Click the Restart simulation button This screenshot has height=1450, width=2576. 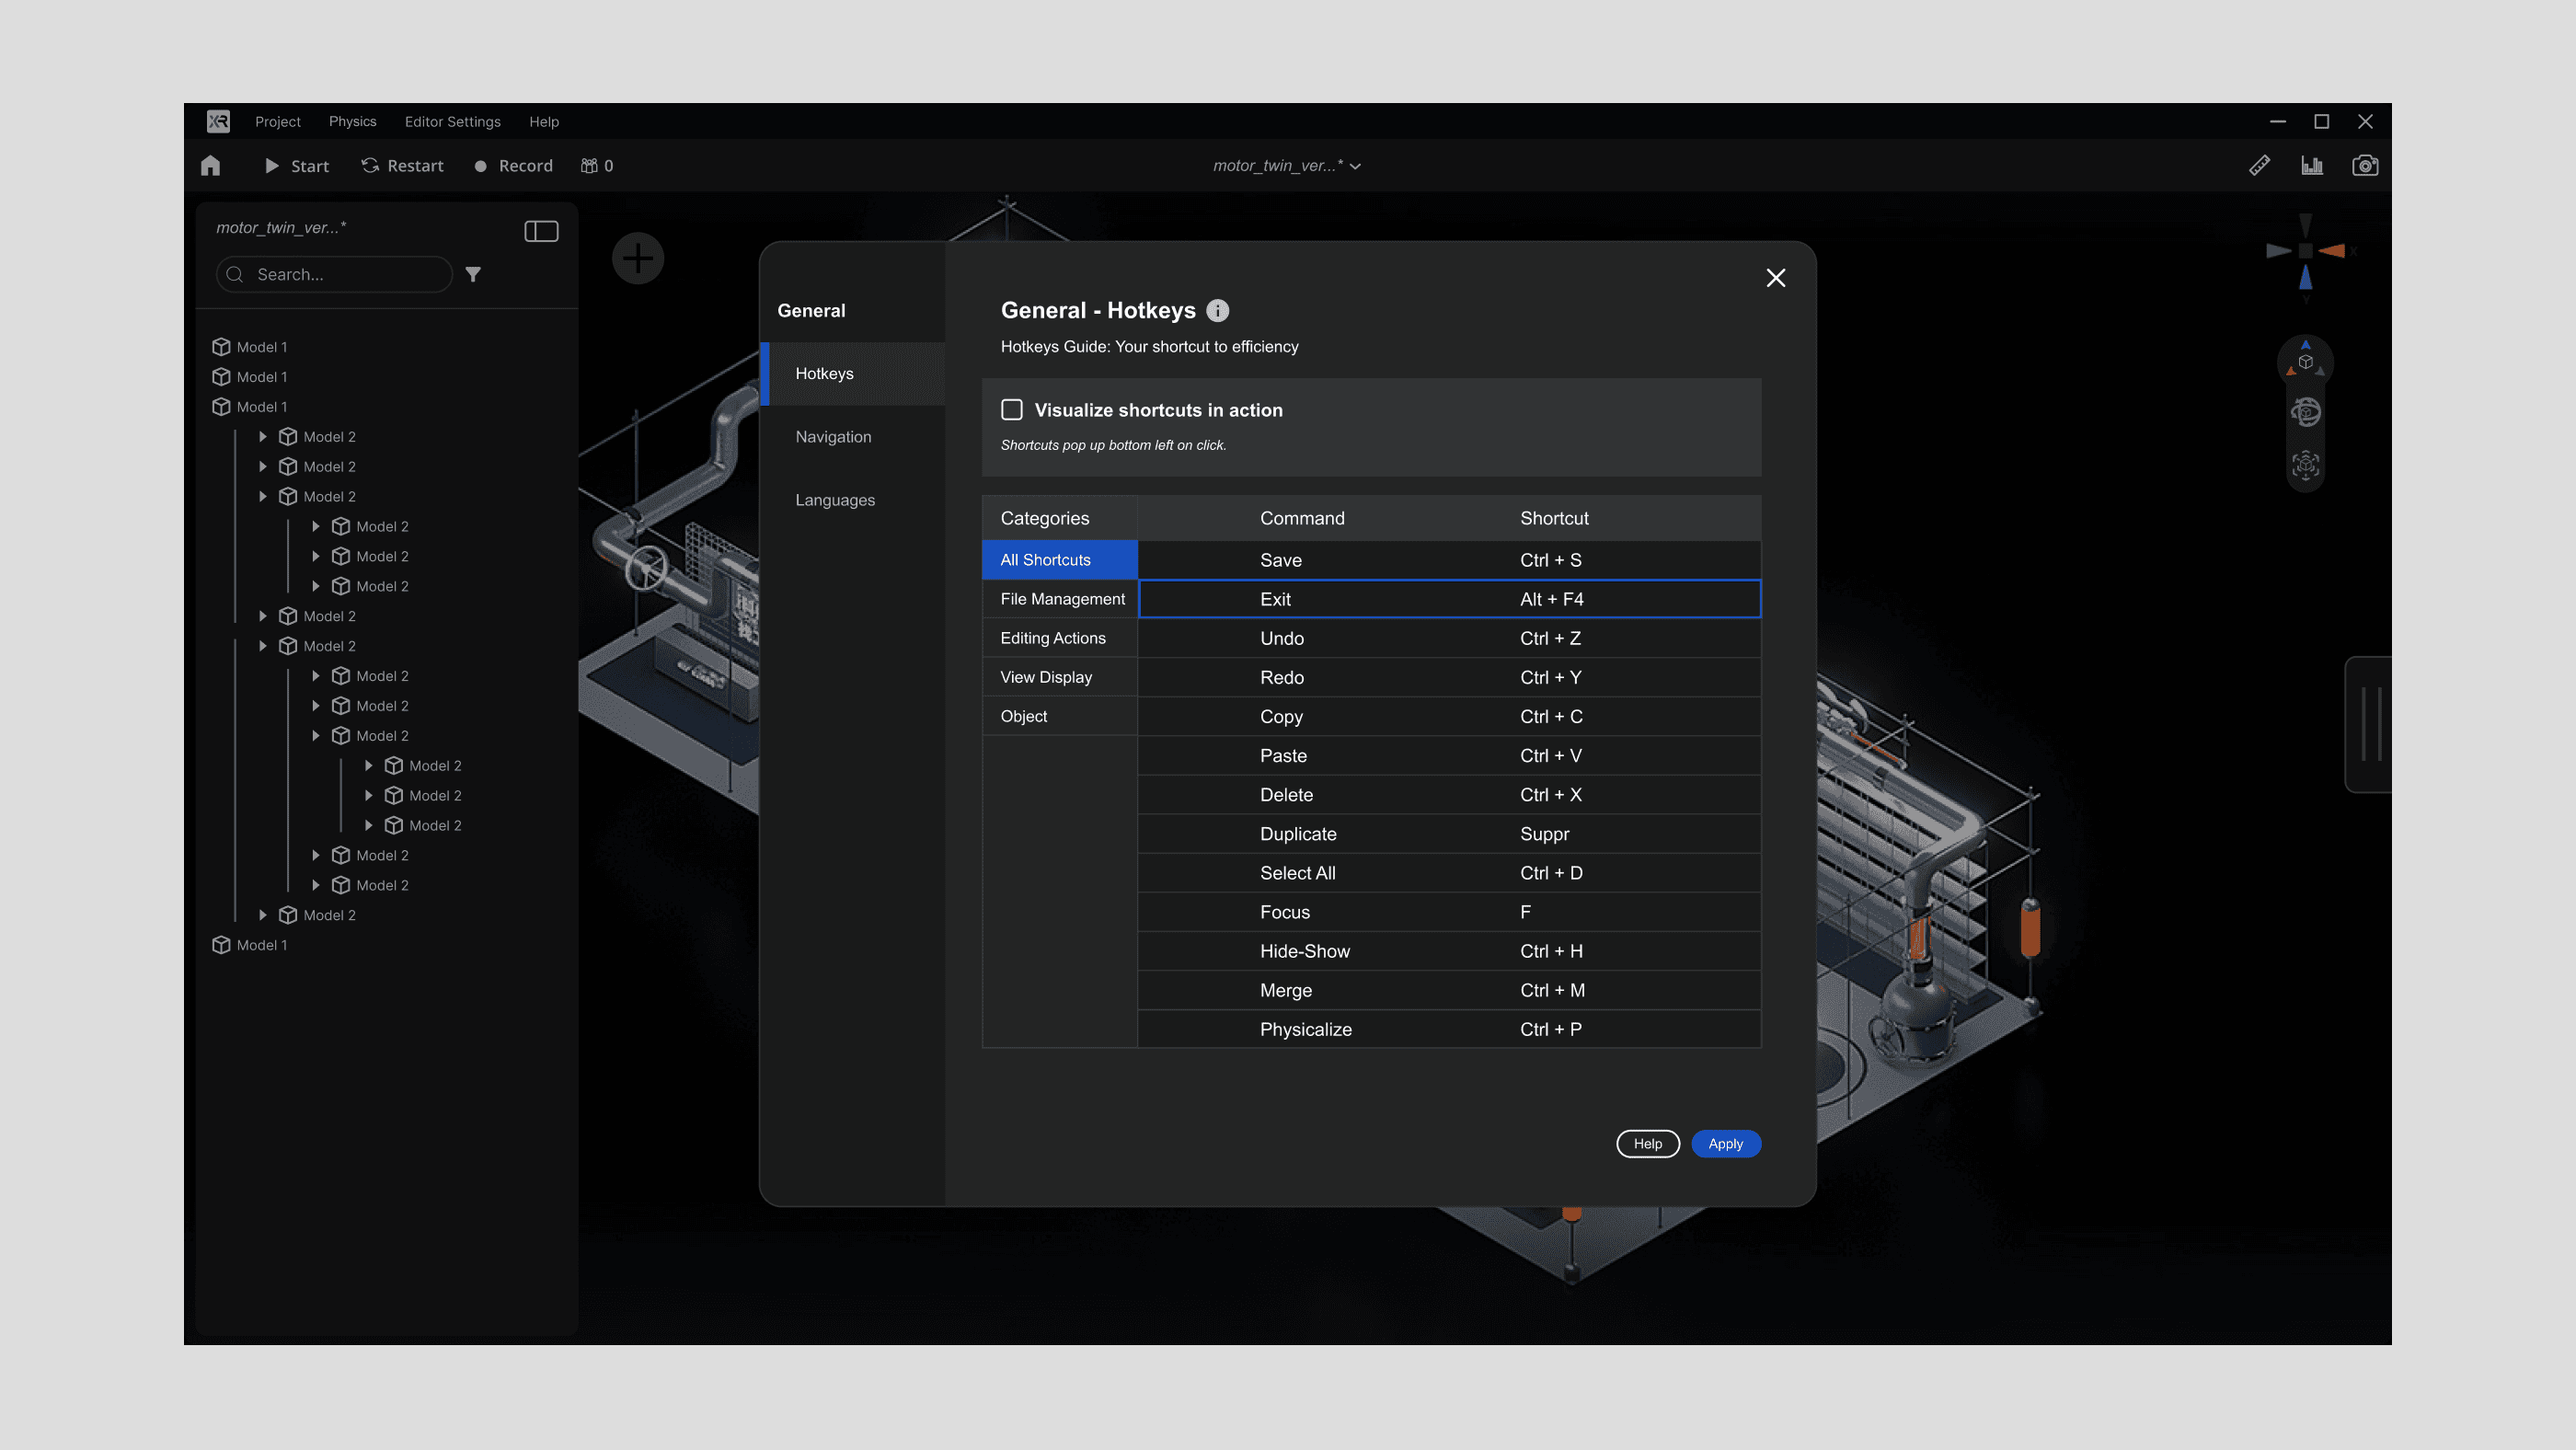pyautogui.click(x=402, y=166)
